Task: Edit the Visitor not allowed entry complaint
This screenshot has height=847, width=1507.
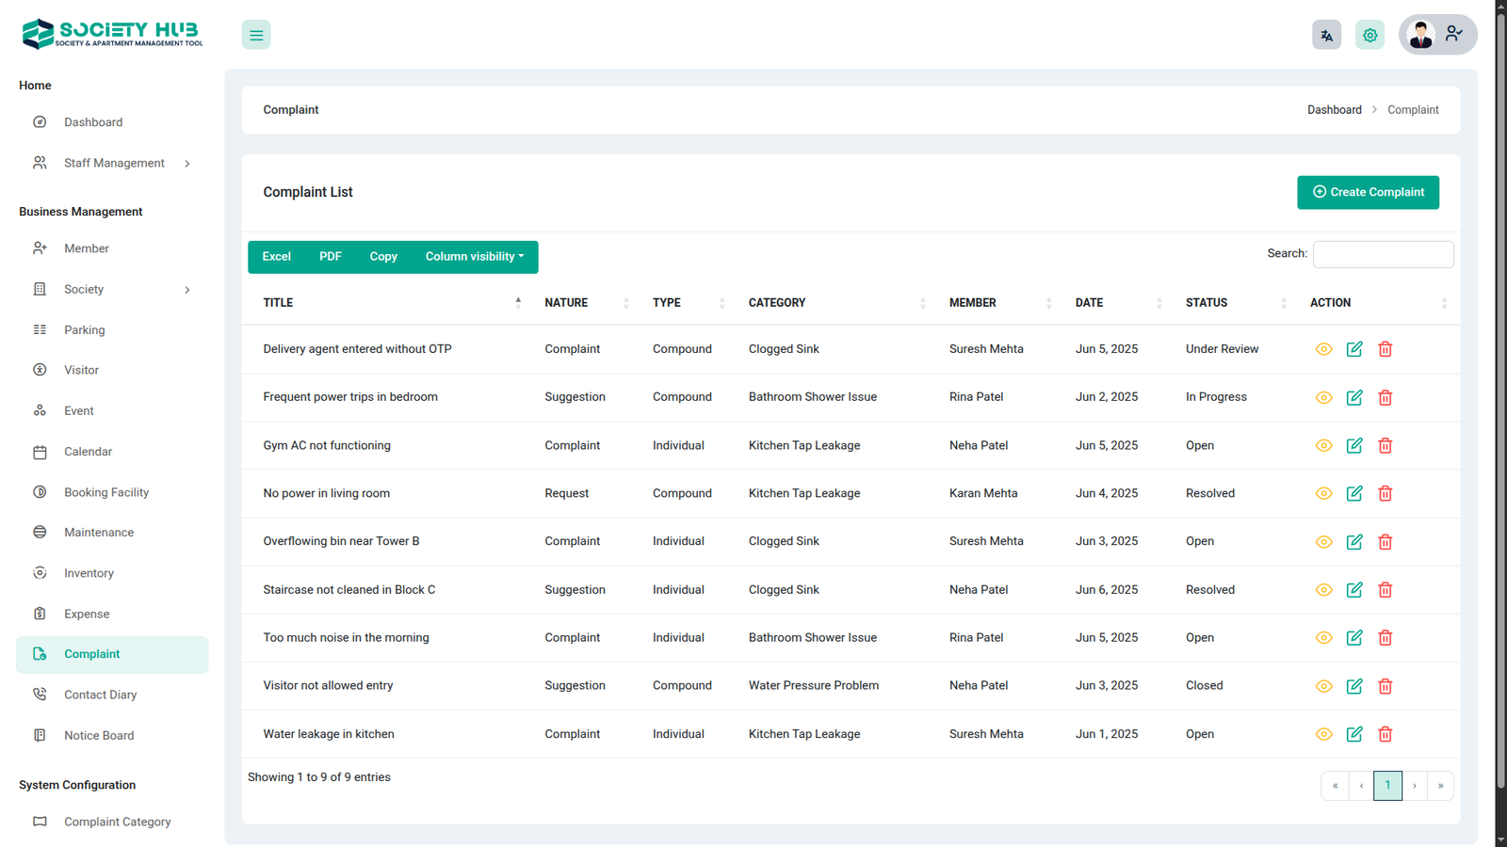Action: 1354,686
